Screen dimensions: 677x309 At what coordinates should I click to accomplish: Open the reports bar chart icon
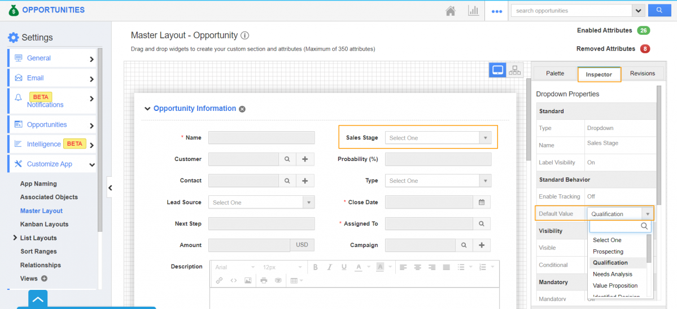473,11
